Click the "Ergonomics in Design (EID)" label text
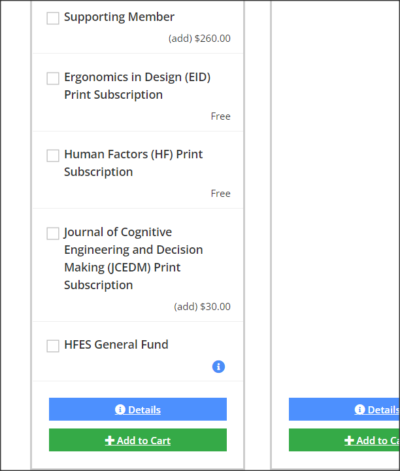 tap(137, 77)
